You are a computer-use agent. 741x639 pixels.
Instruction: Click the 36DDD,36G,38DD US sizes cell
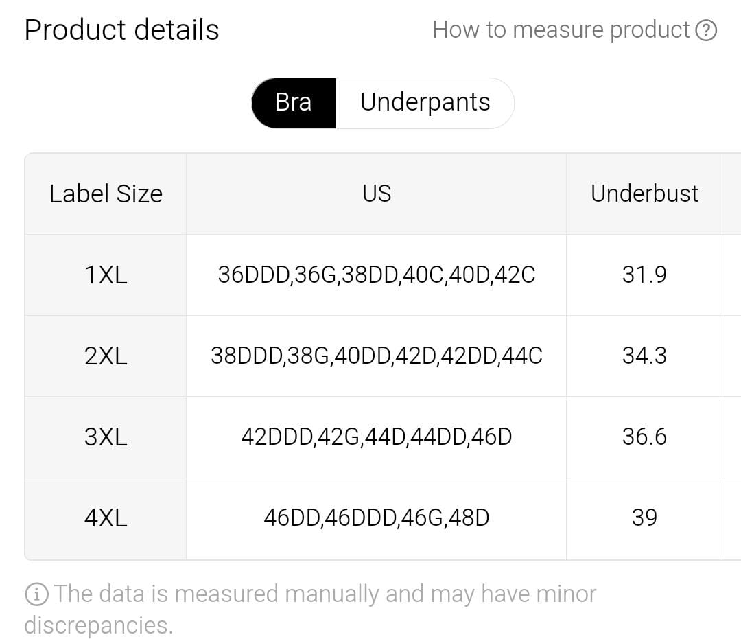coord(377,275)
